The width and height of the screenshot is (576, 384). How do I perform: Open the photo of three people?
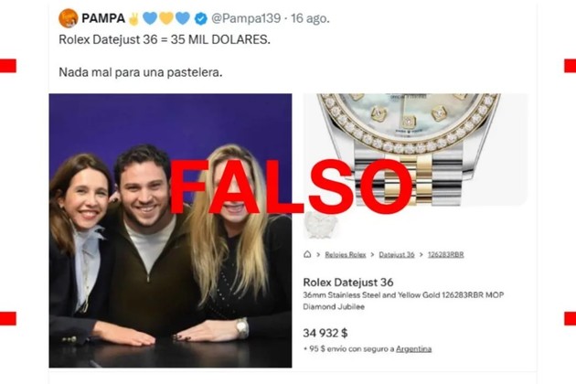[170, 230]
